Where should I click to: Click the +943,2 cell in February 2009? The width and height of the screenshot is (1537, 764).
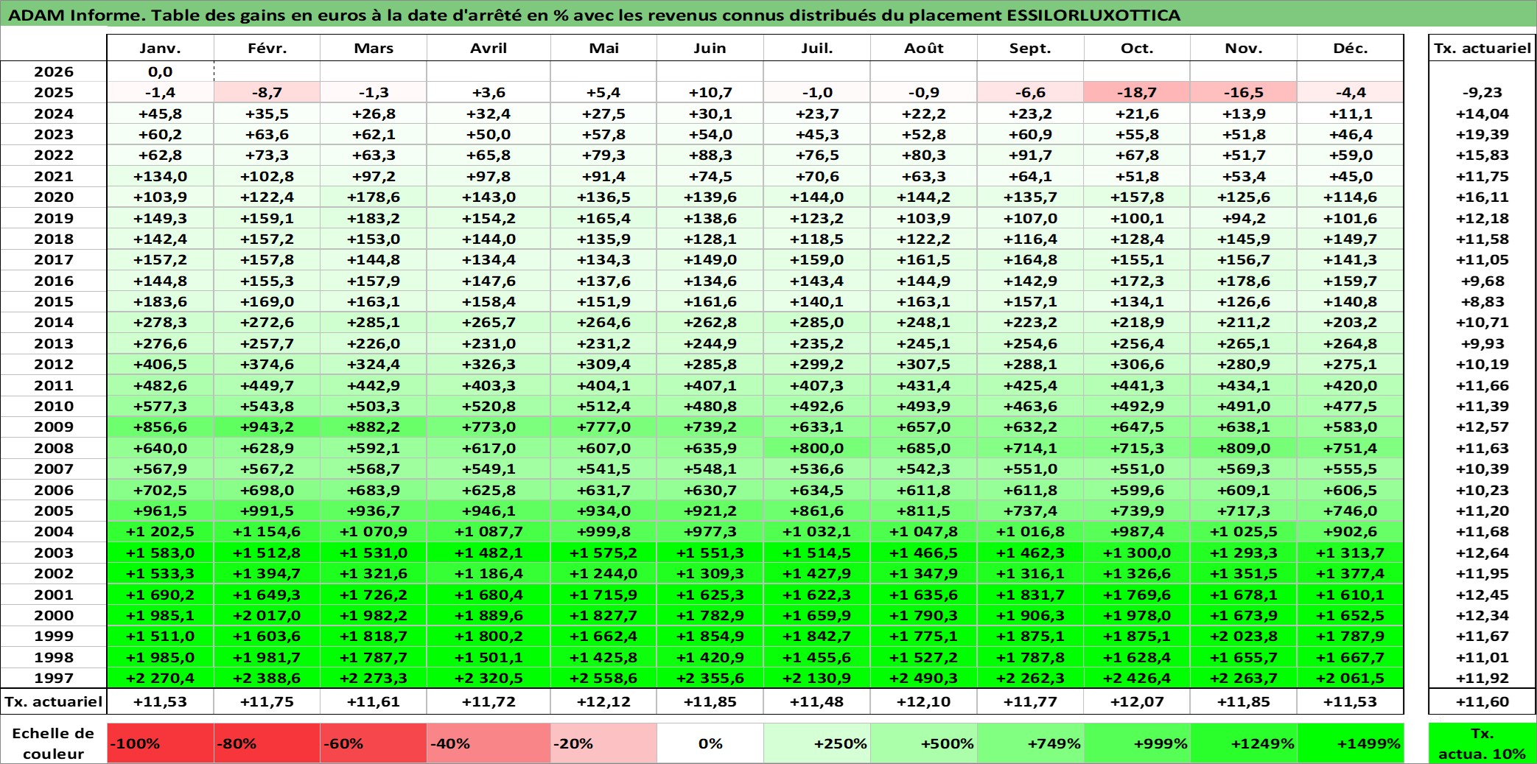267,427
